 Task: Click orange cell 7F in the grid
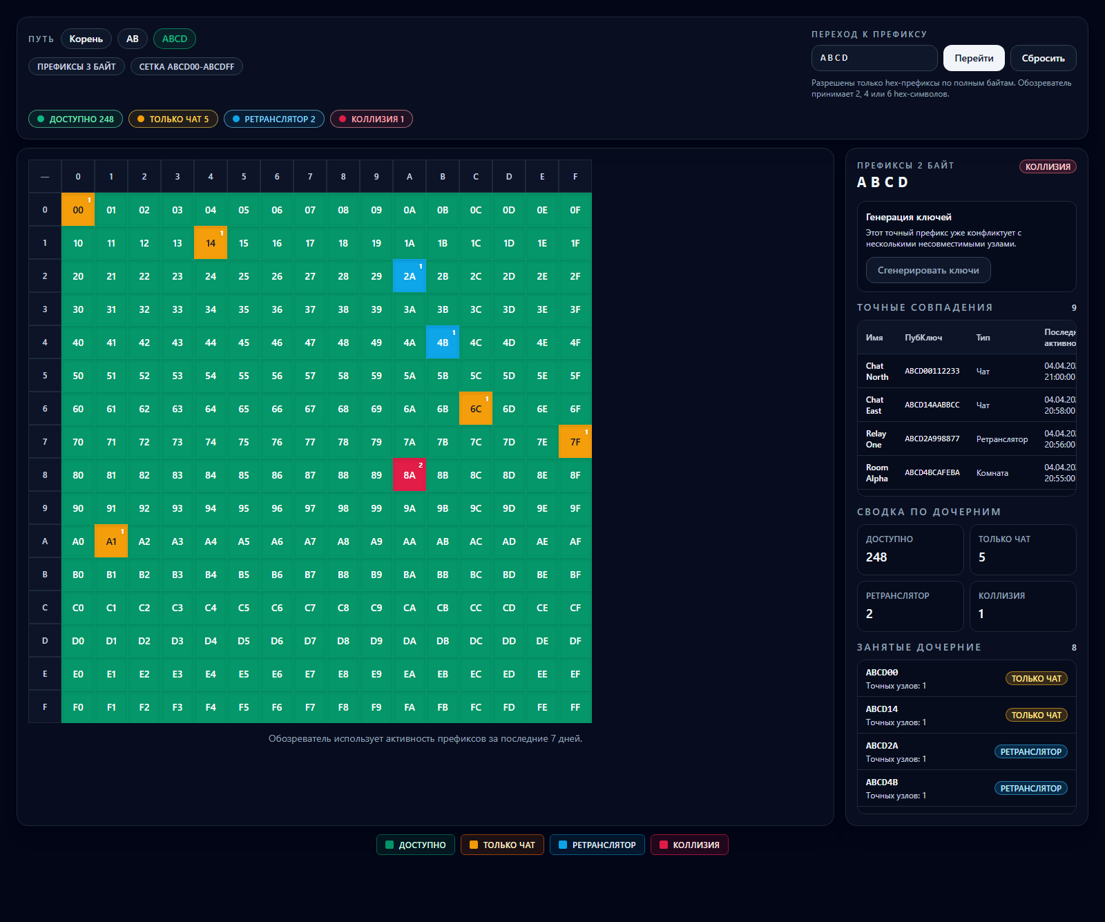pos(575,442)
